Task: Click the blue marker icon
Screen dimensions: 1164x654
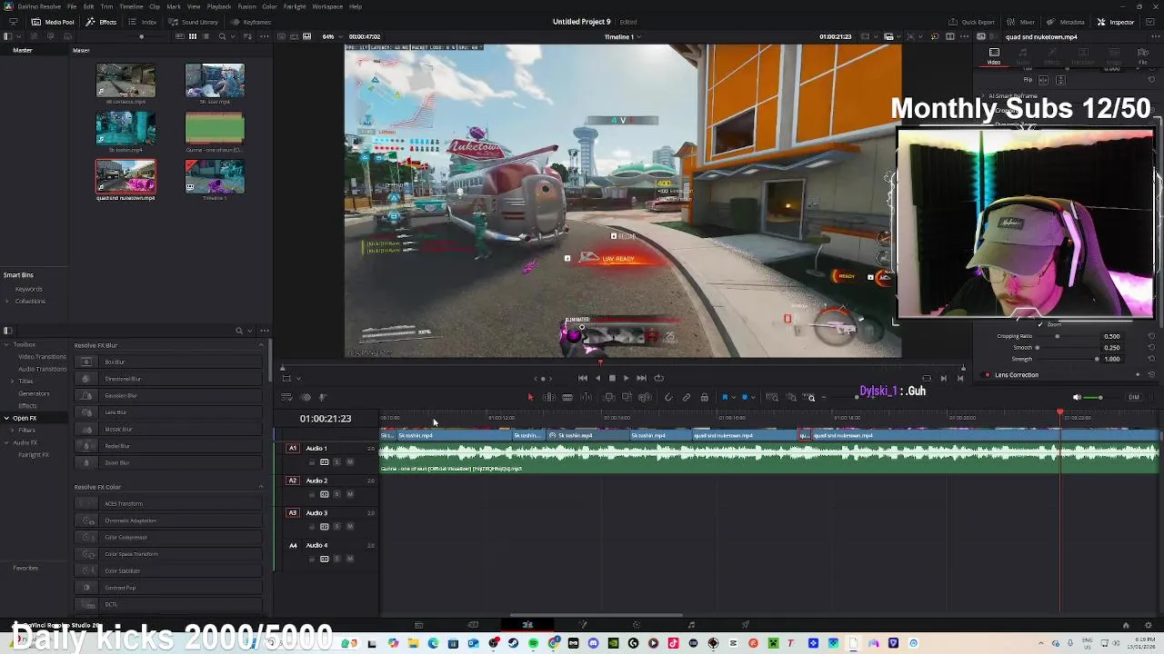Action: click(745, 397)
